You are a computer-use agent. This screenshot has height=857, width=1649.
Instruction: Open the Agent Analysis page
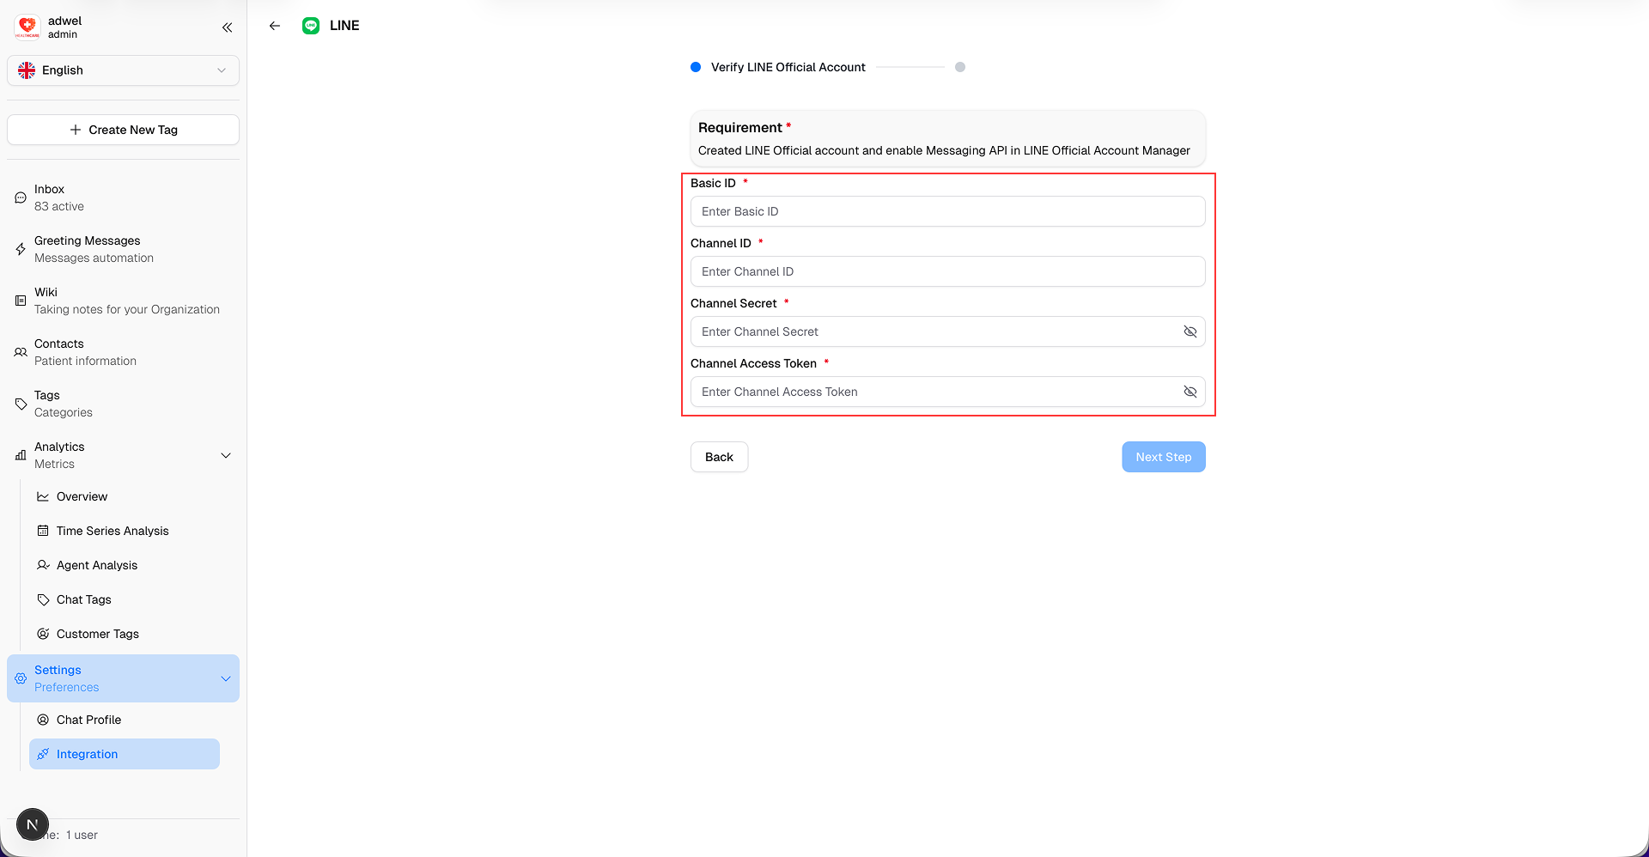[96, 565]
